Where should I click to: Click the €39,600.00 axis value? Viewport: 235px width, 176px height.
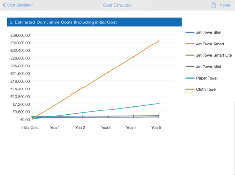tap(20, 35)
